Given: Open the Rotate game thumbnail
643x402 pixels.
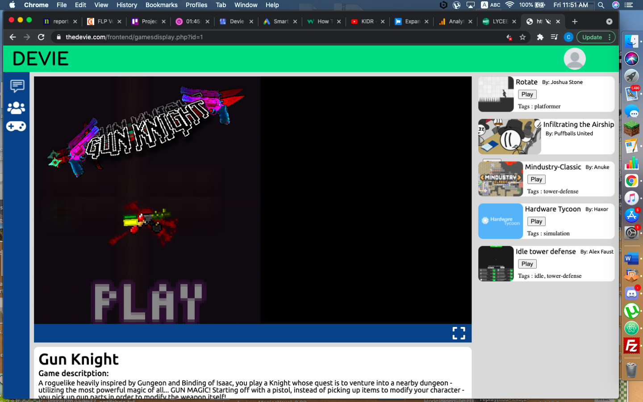Looking at the screenshot, I should point(496,94).
